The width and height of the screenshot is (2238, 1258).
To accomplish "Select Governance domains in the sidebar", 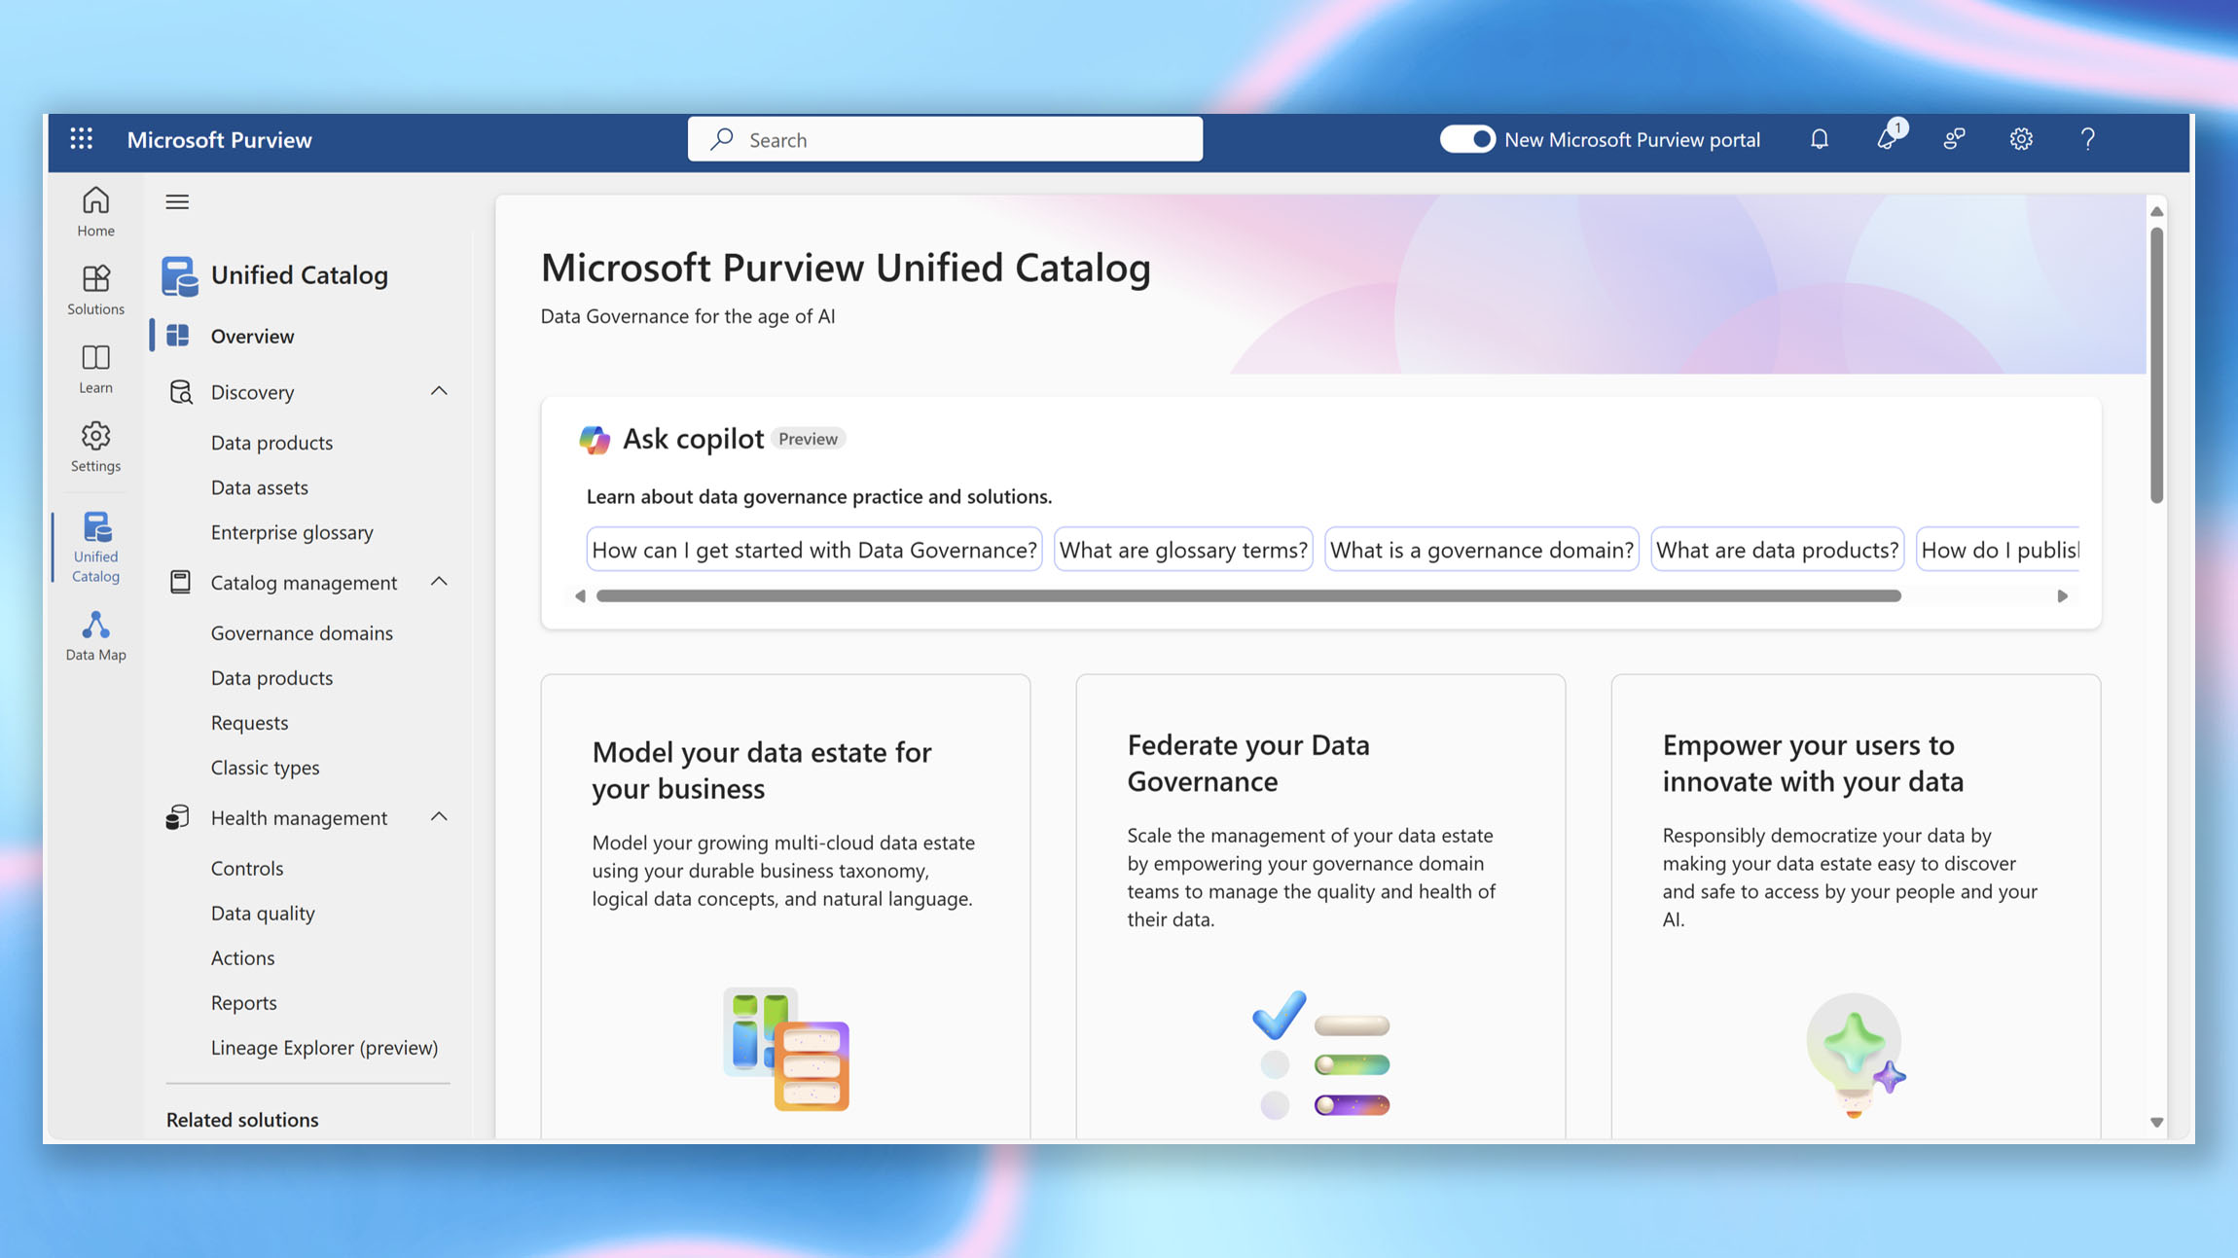I will 302,632.
